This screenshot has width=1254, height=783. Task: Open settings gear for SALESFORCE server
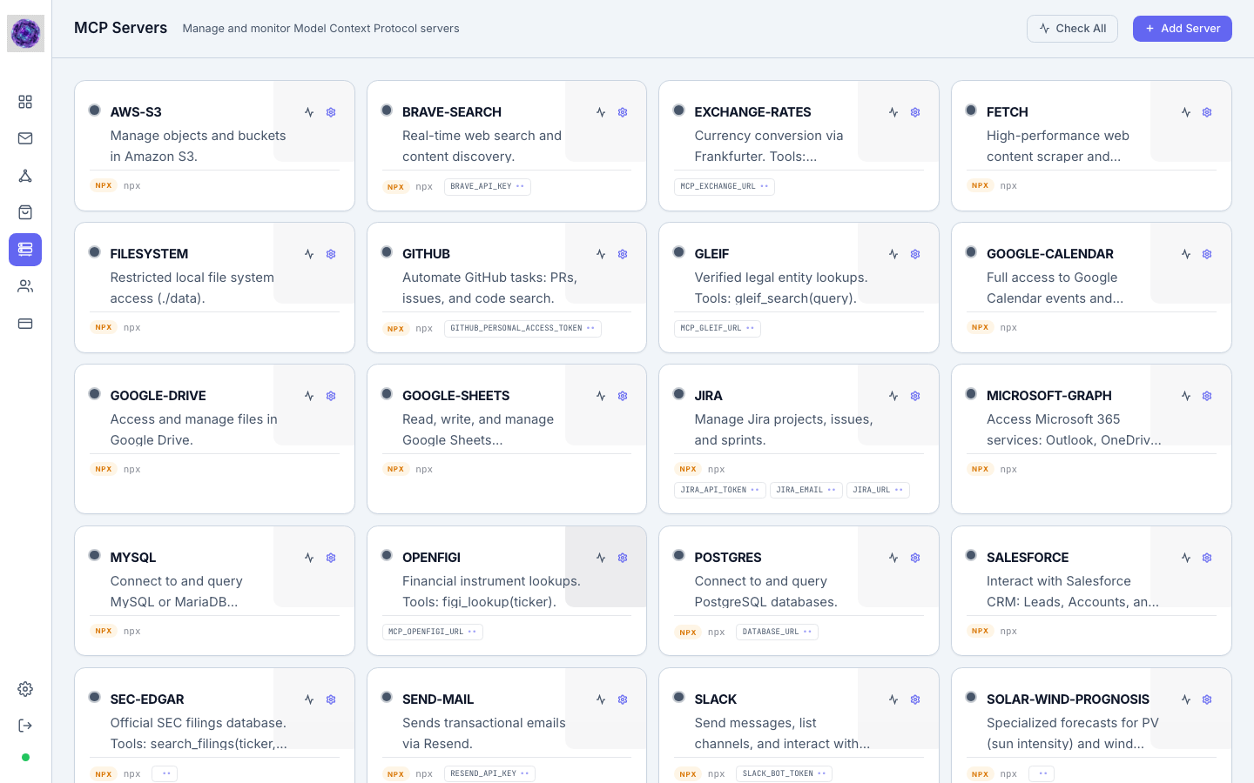1207,558
